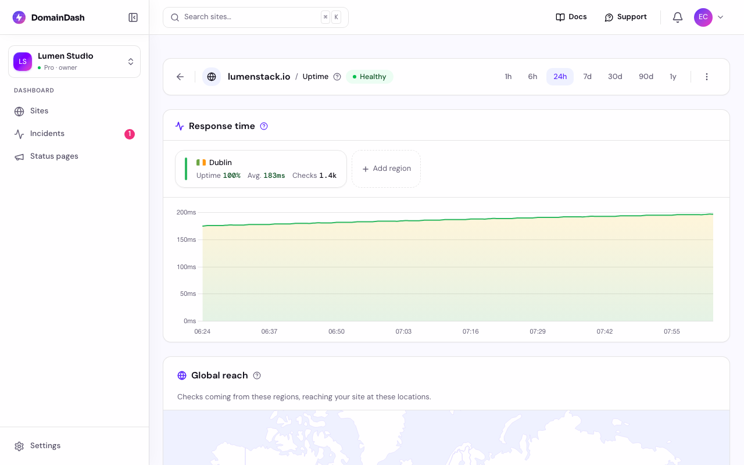Open Settings at the sidebar bottom
The height and width of the screenshot is (465, 744).
pyautogui.click(x=74, y=446)
